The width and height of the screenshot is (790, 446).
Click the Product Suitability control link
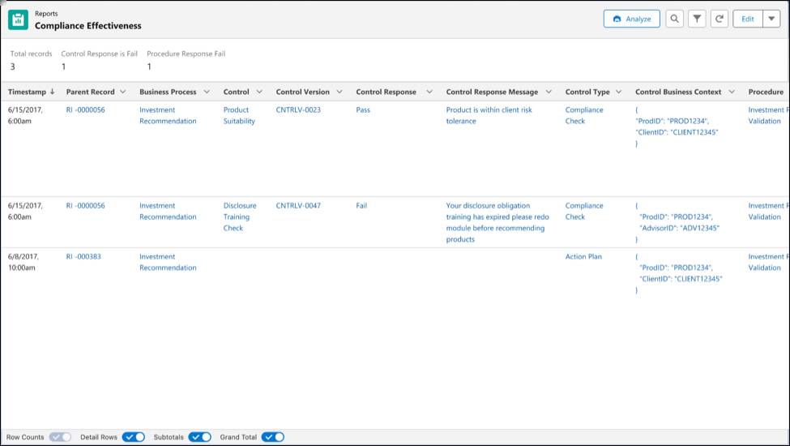point(239,115)
